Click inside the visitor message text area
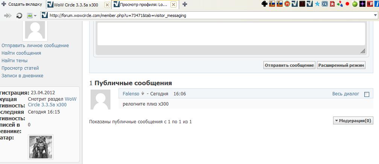The width and height of the screenshot is (379, 164). coord(231,34)
